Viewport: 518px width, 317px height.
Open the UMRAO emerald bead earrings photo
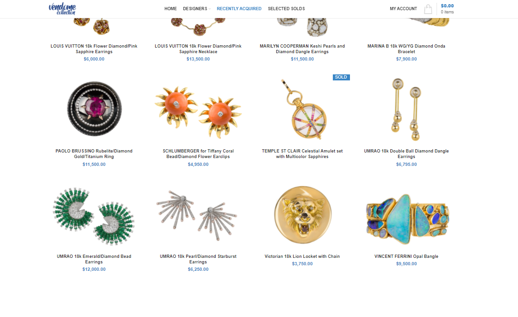point(94,216)
